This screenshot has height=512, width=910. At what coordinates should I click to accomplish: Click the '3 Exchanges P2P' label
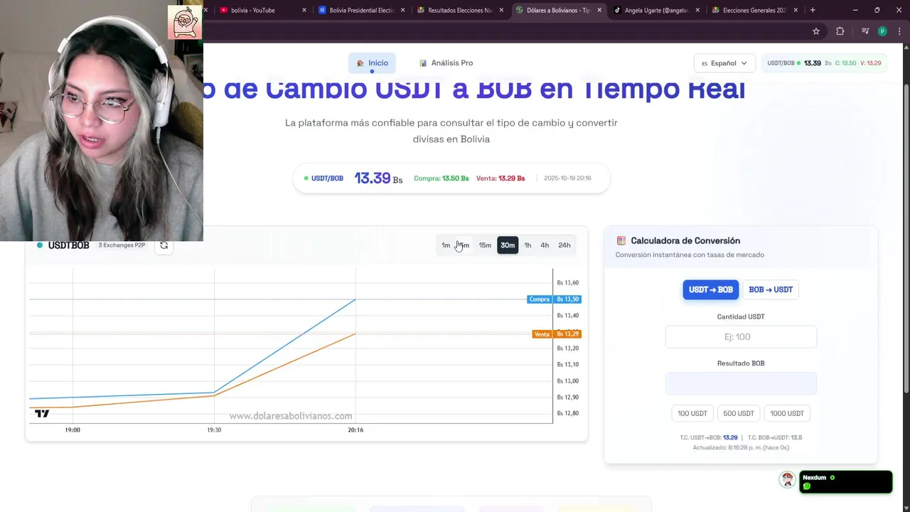122,245
